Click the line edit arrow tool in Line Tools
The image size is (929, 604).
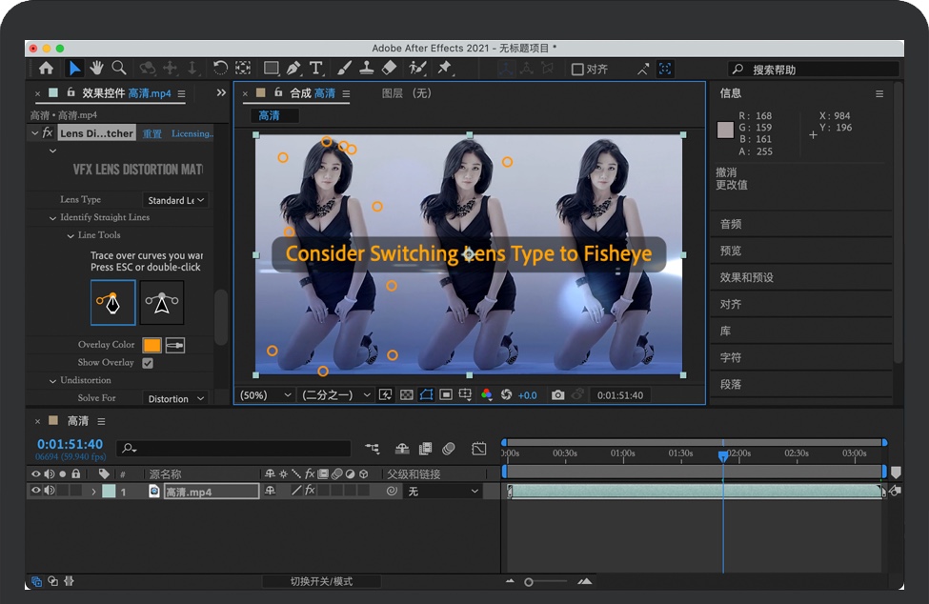click(161, 303)
